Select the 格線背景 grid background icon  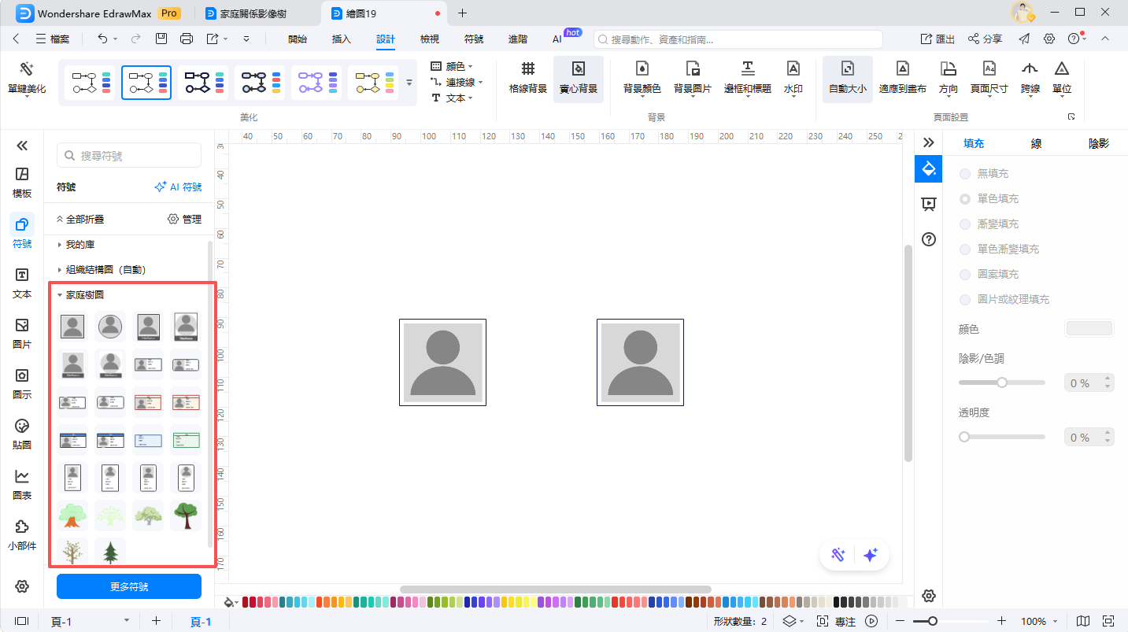[527, 71]
